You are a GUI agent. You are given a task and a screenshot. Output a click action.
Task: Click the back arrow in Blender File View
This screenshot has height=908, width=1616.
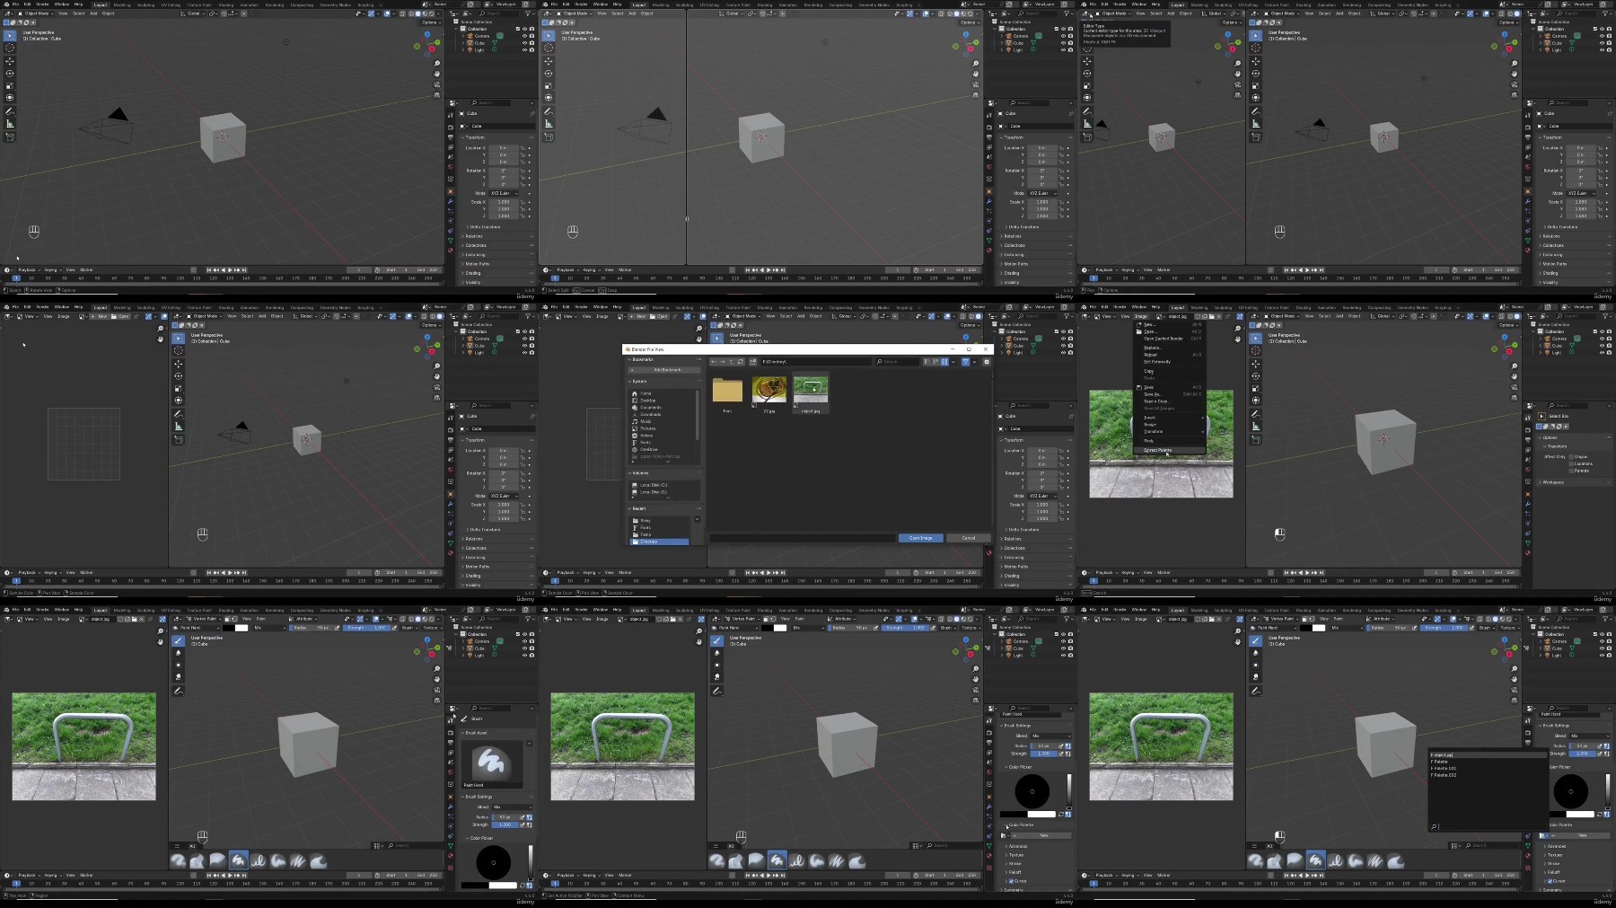pos(714,362)
